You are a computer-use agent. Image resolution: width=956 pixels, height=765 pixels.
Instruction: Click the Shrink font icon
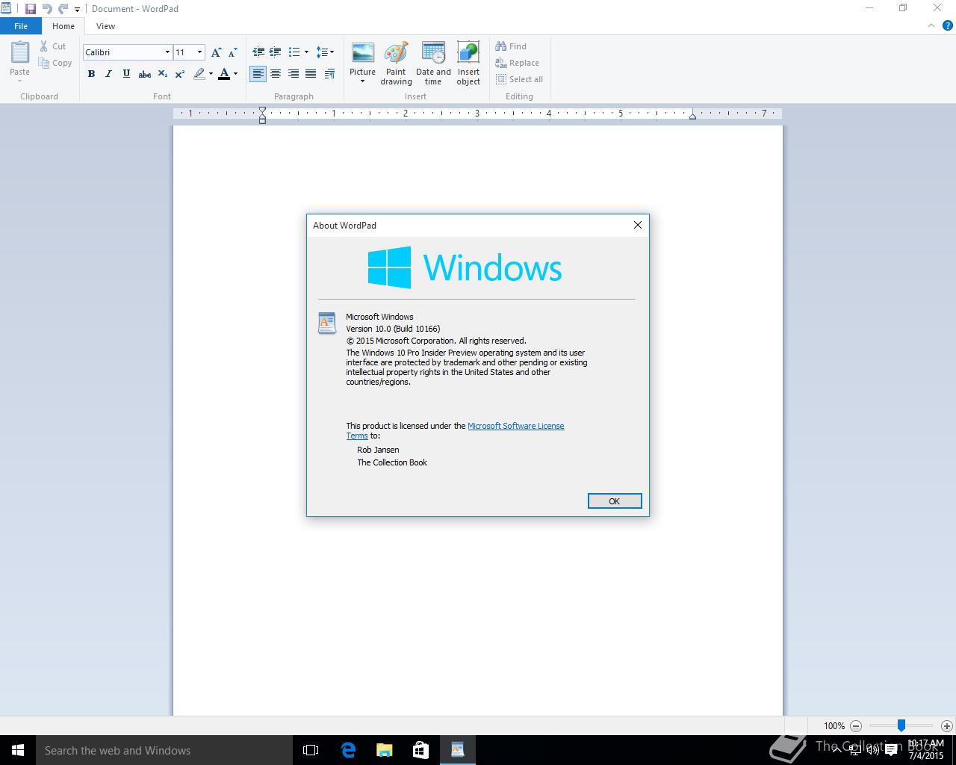[232, 52]
